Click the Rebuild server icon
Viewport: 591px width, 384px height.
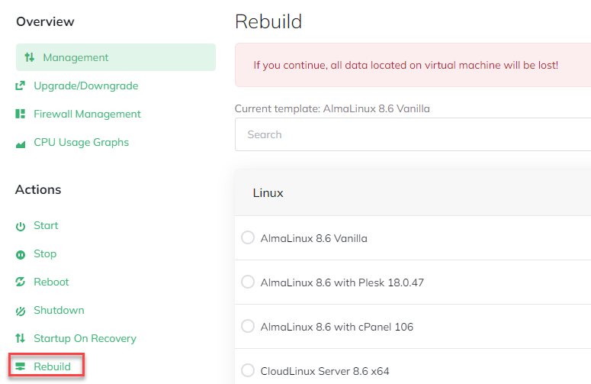(21, 367)
